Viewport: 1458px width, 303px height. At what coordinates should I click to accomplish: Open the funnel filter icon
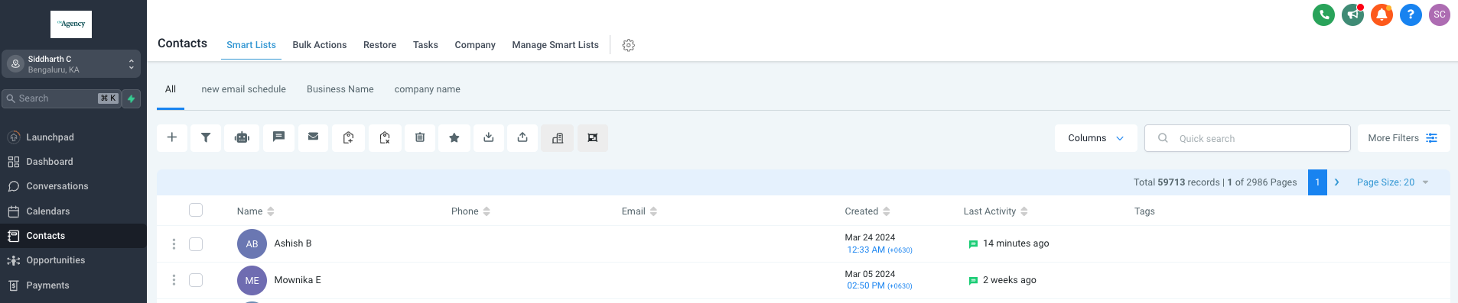[206, 138]
